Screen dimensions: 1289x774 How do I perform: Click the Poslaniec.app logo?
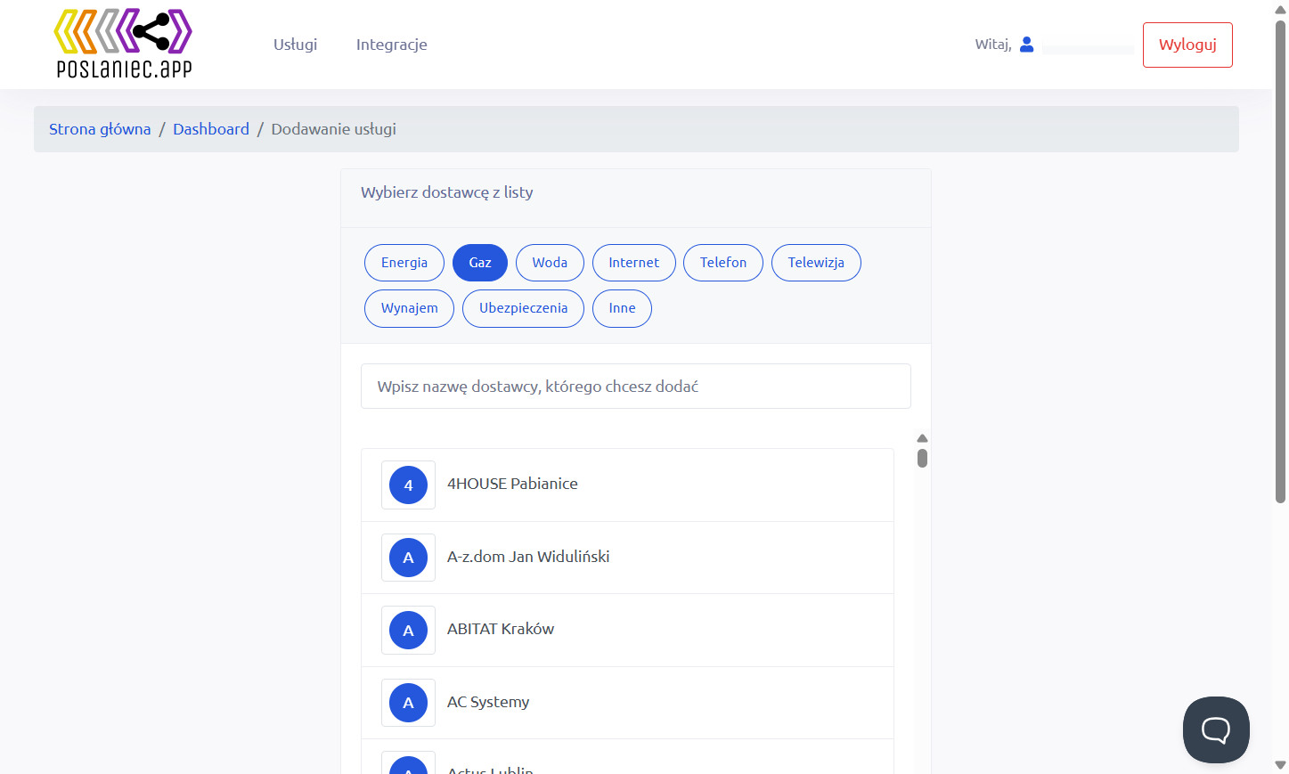[123, 44]
